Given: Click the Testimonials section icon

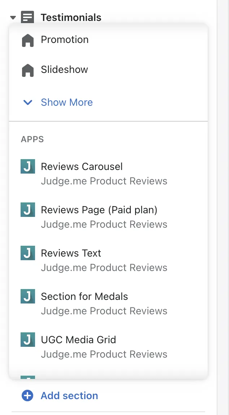Looking at the screenshot, I should [27, 17].
